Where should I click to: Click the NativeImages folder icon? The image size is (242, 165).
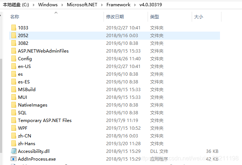pyautogui.click(x=14, y=105)
